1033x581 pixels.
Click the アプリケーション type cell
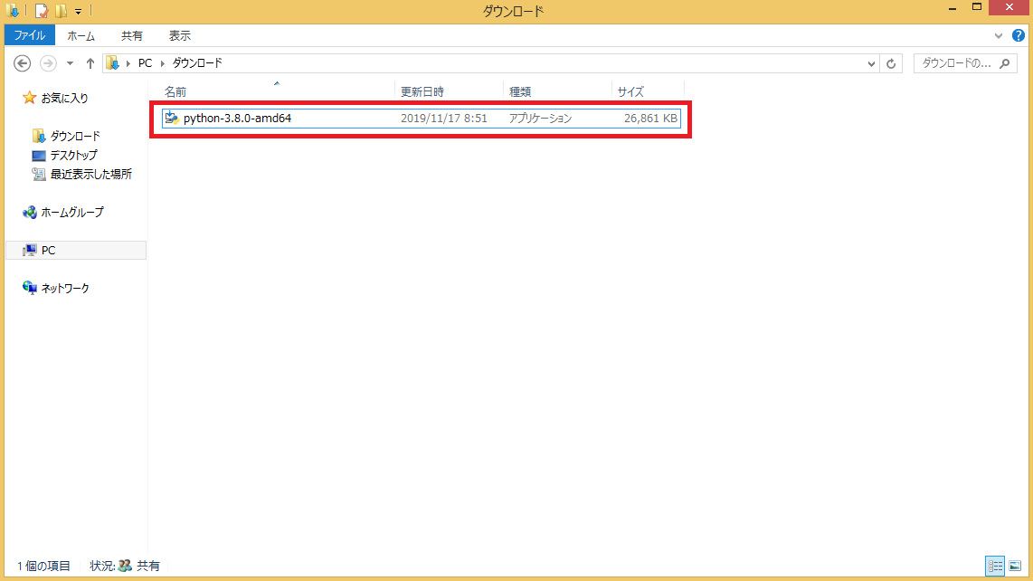click(540, 119)
